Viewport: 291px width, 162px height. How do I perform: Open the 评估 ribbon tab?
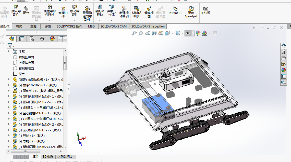coord(48,26)
